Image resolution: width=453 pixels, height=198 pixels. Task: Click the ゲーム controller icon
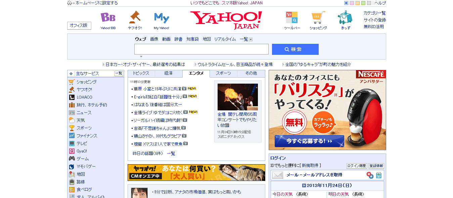coord(72,159)
